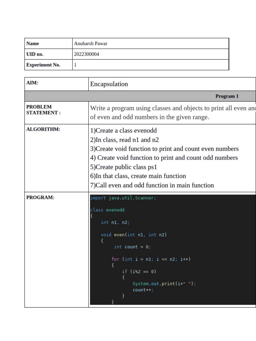Click the PROBLEM STATEMENT label
The height and width of the screenshot is (341, 256).
coord(43,110)
